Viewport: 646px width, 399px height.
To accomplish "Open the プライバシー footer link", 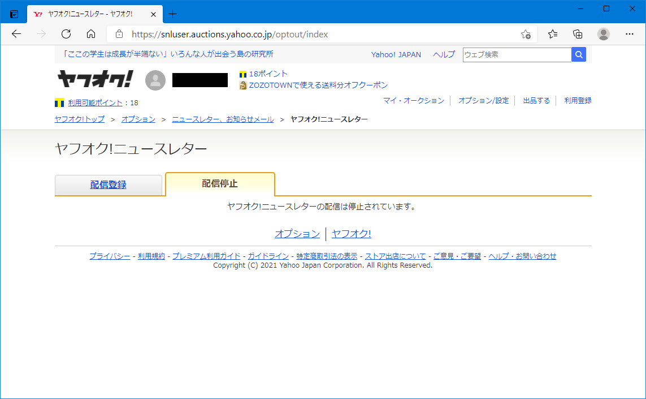I will [x=110, y=256].
